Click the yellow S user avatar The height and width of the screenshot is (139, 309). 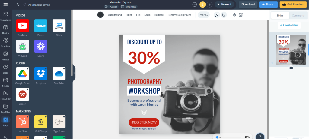(202, 4)
